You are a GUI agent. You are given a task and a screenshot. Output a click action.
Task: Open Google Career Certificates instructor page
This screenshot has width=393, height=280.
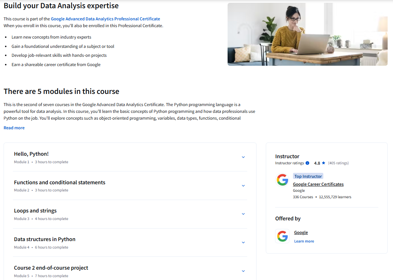318,184
